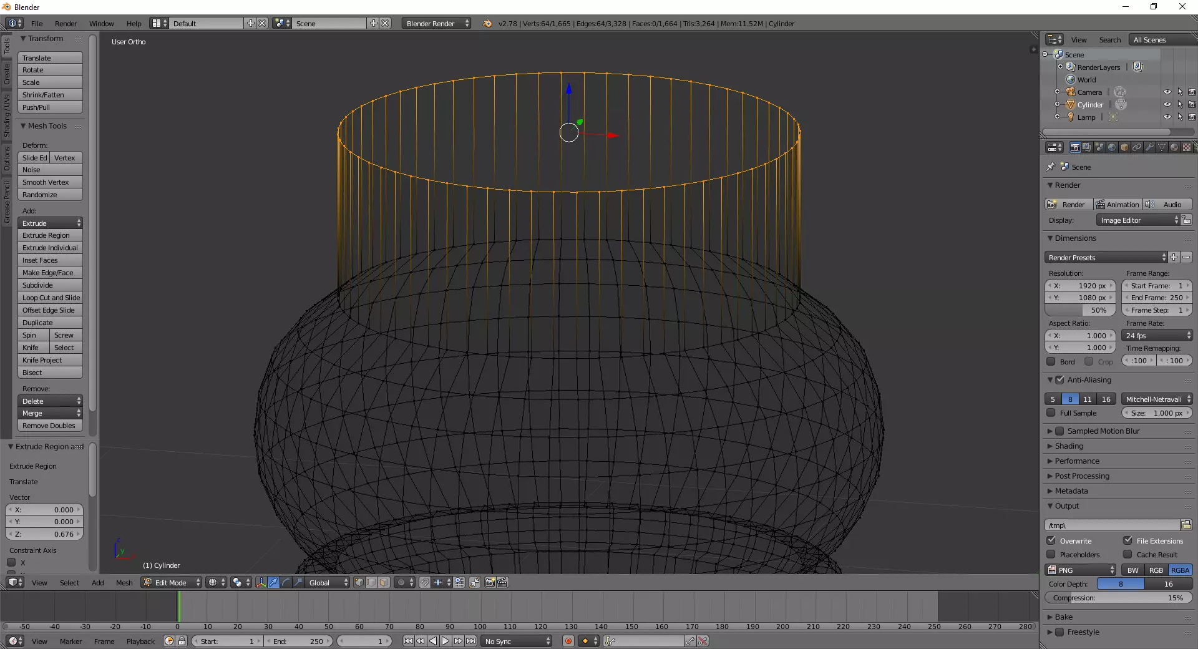The image size is (1198, 649).
Task: Open the Blender Render engine dropdown
Action: click(x=436, y=24)
